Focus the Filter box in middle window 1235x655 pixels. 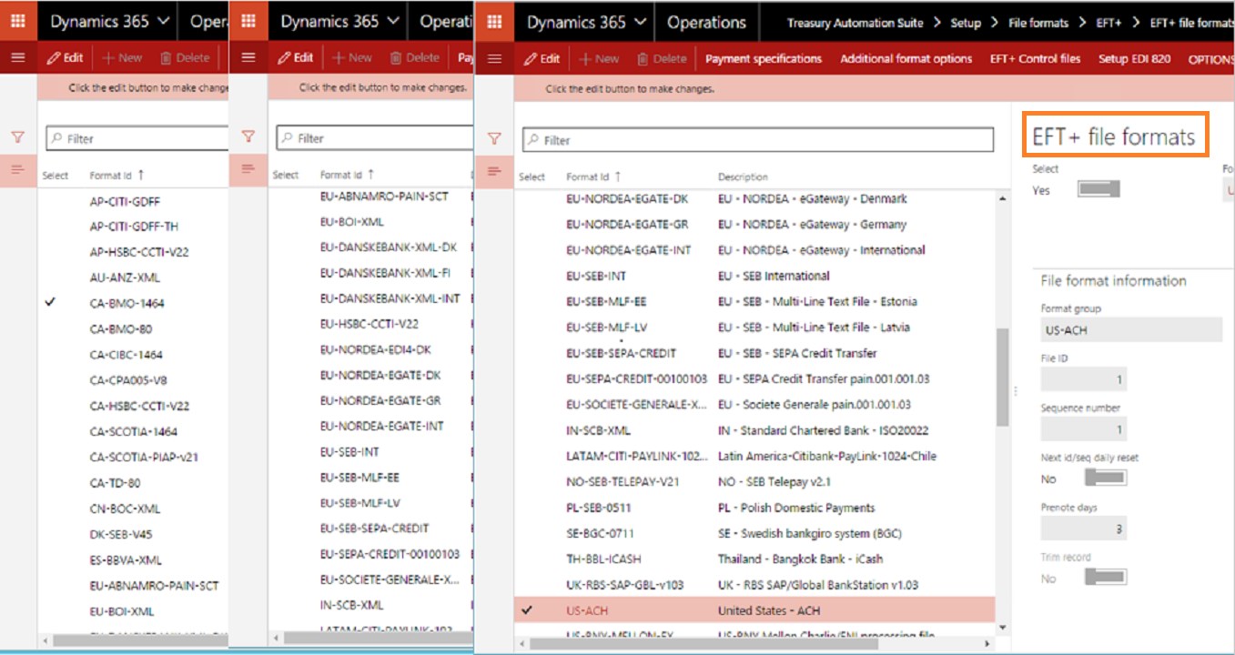(x=374, y=138)
